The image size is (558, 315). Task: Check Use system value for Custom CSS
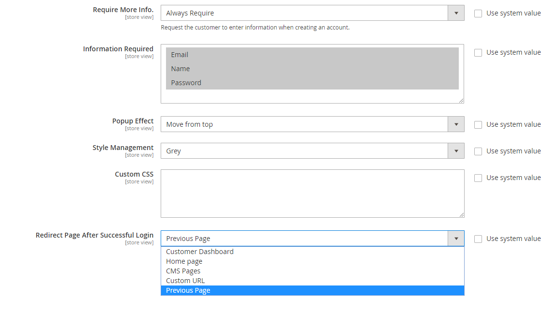[x=478, y=178]
